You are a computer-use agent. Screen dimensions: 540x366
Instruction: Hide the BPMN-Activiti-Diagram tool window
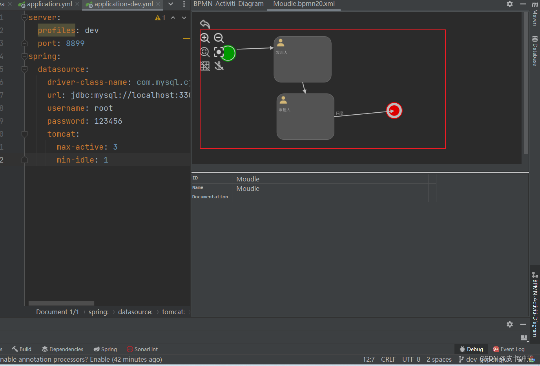523,4
